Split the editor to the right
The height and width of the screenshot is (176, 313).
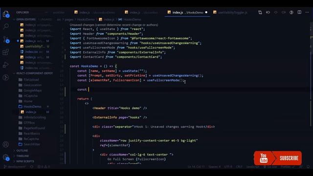(299, 12)
